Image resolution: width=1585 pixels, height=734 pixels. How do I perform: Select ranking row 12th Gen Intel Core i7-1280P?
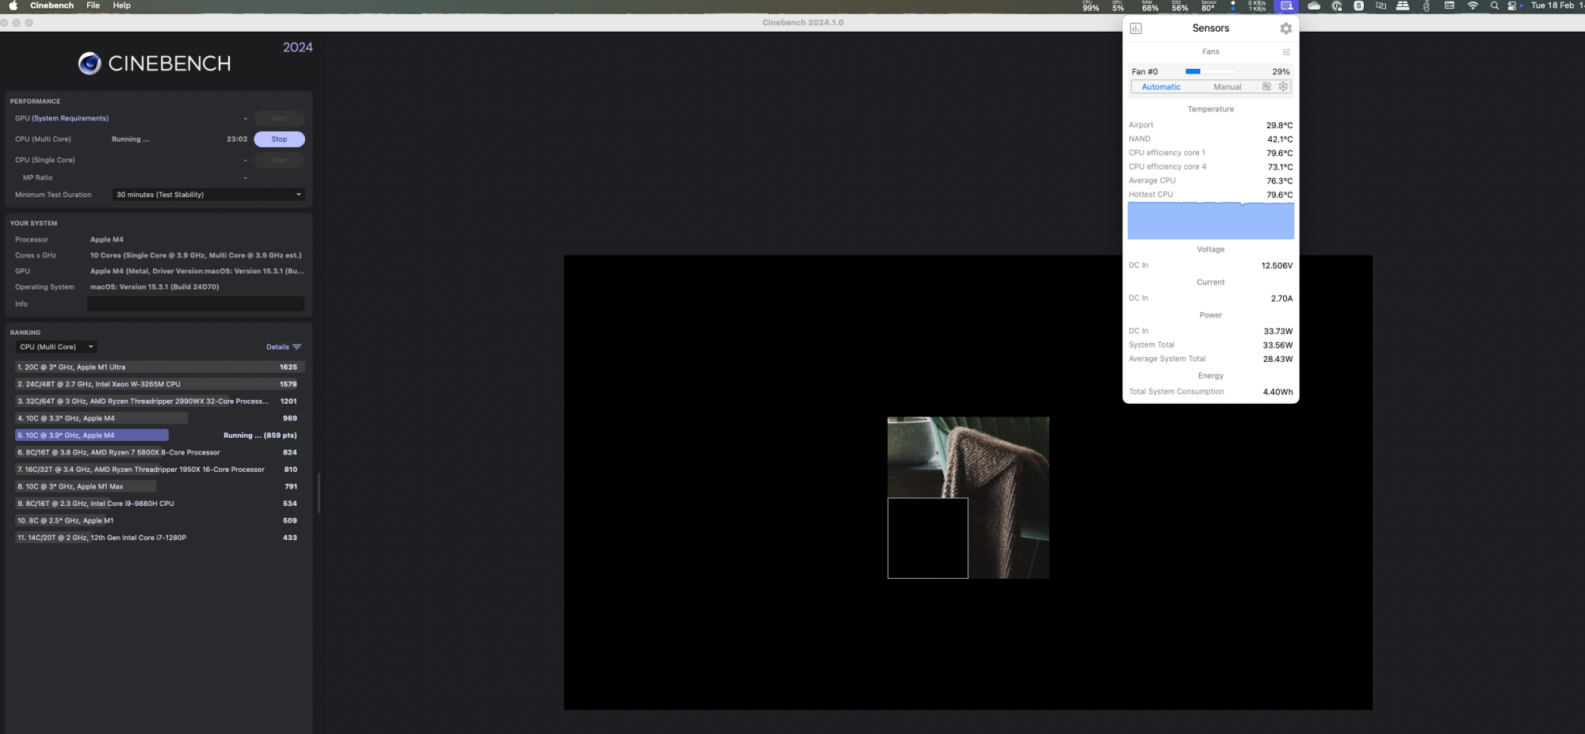coord(159,538)
